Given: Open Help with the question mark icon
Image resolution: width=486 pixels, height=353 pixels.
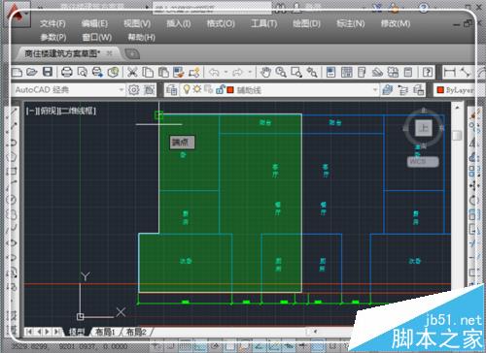Looking at the screenshot, I should coord(428,72).
